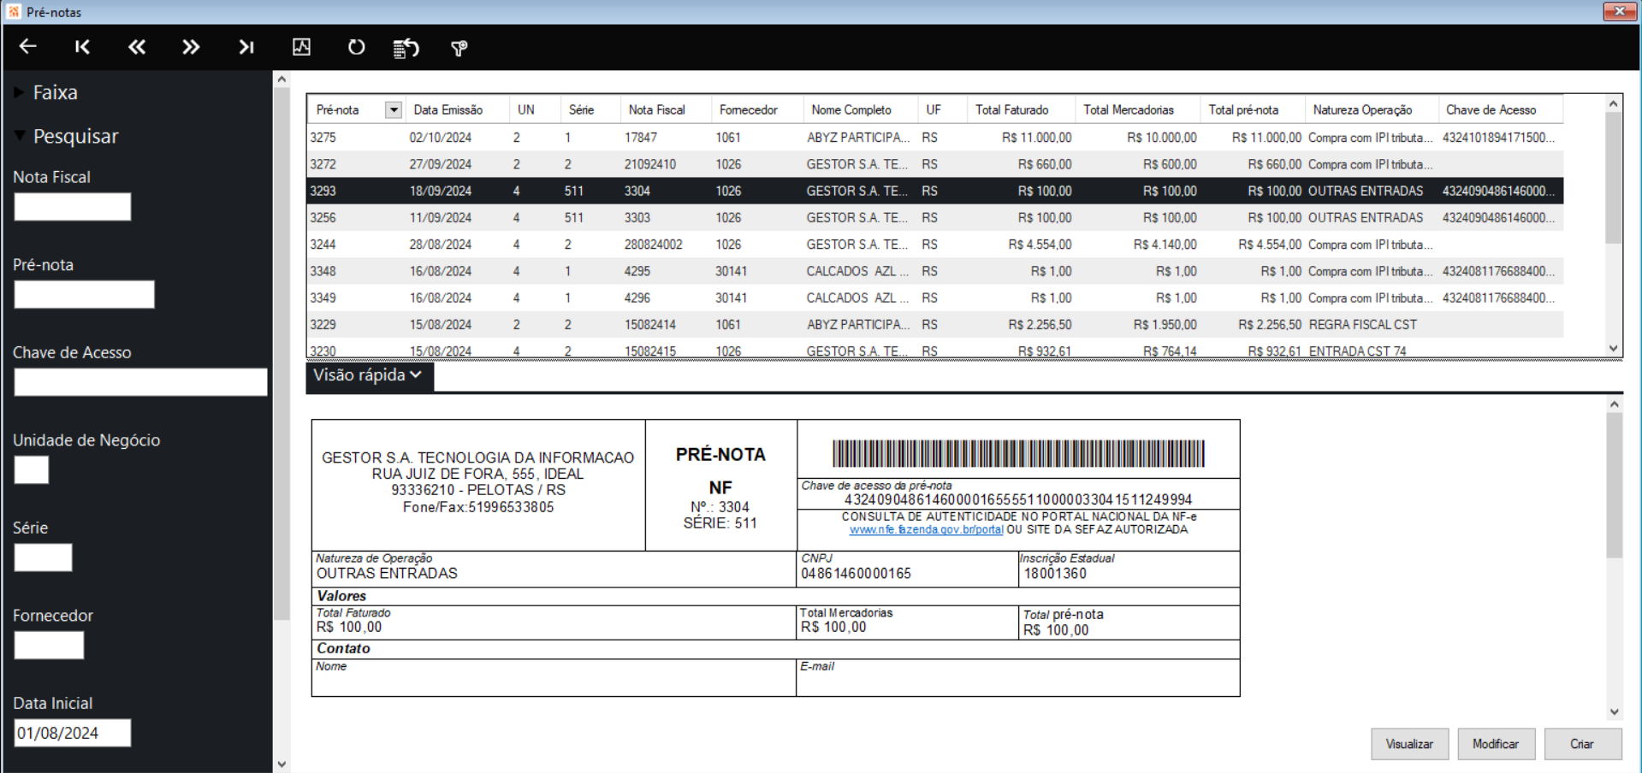Open the Pré-nota column dropdown arrow
Screen dimensions: 1642x773
click(x=394, y=110)
